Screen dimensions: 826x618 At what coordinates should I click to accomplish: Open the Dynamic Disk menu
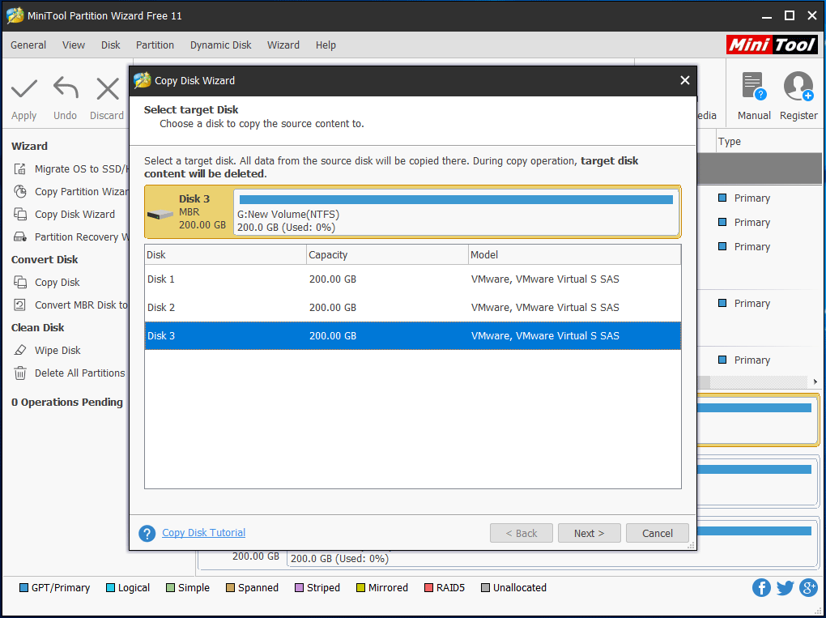tap(220, 45)
